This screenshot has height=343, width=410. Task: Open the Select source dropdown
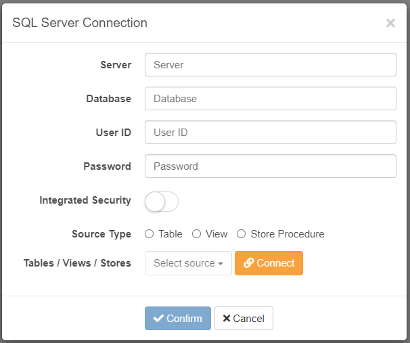pyautogui.click(x=188, y=263)
